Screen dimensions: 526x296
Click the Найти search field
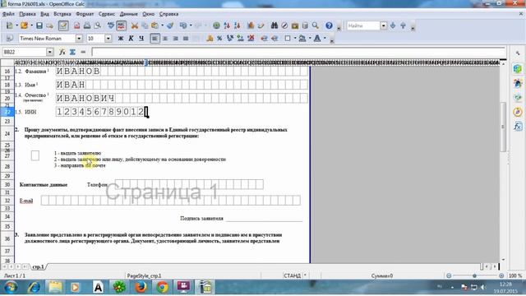pyautogui.click(x=363, y=25)
